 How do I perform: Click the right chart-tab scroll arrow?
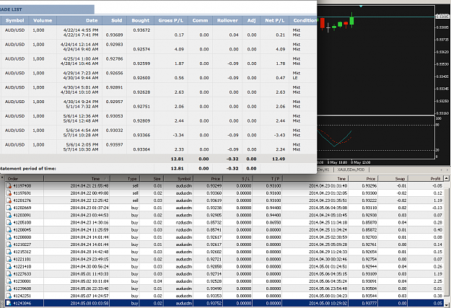[x=447, y=170]
